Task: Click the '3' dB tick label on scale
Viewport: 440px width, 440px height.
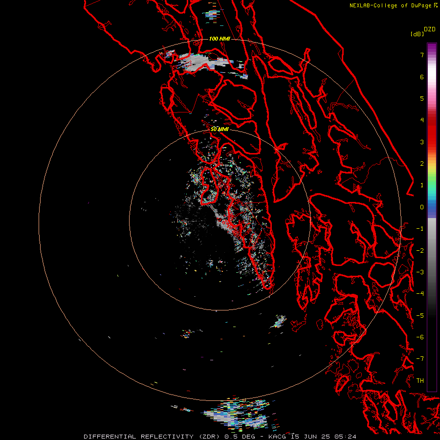Action: pyautogui.click(x=422, y=142)
